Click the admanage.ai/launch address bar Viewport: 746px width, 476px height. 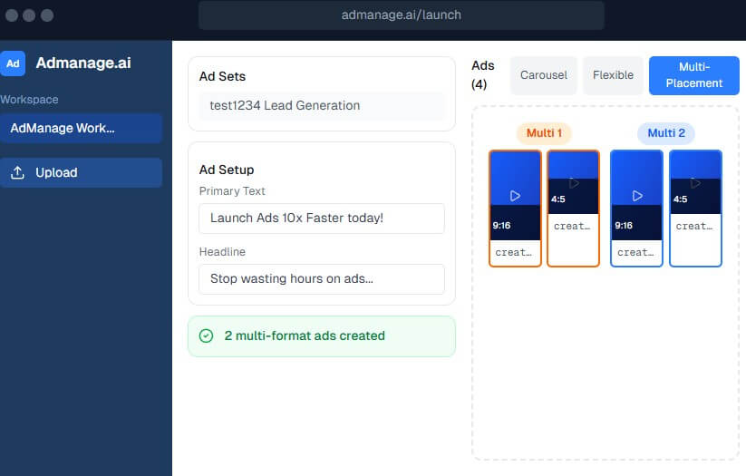point(401,15)
